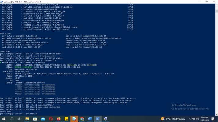
Task: Launch Opera browser from the taskbar
Action: click(x=51, y=119)
